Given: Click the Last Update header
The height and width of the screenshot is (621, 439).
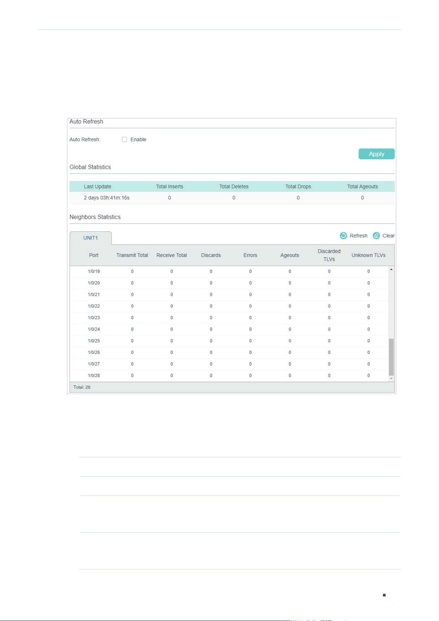Looking at the screenshot, I should coord(97,186).
